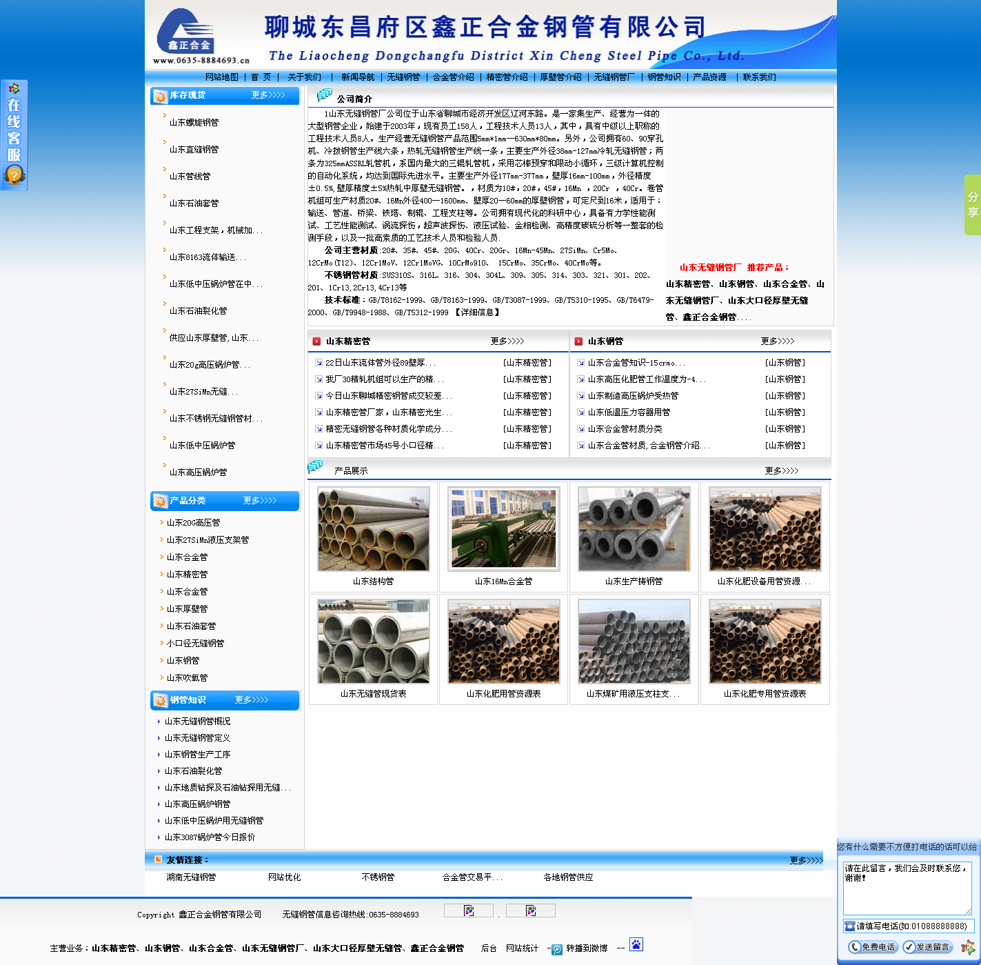The width and height of the screenshot is (981, 965).
Task: Click the 山东16Mn合金管 product image
Action: click(503, 529)
